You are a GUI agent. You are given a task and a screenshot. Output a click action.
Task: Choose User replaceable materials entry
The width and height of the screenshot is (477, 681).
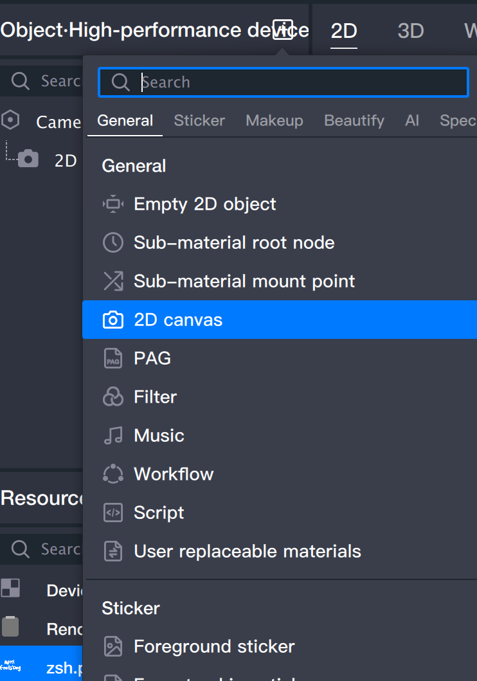tap(247, 552)
